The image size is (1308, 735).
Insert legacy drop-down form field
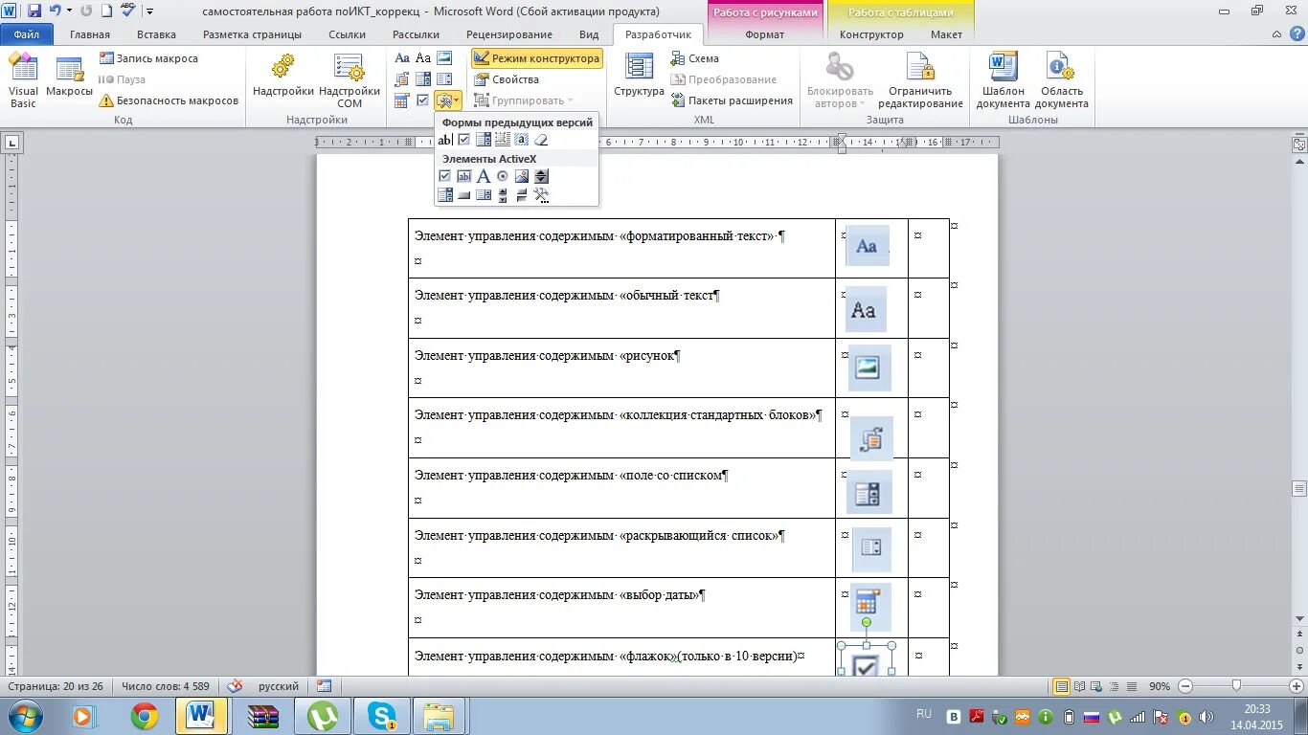(x=484, y=140)
